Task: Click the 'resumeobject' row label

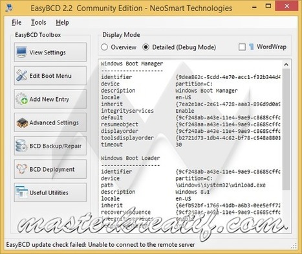Action: pyautogui.click(x=120, y=124)
